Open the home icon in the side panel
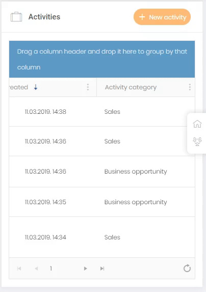206x292 pixels. click(197, 124)
